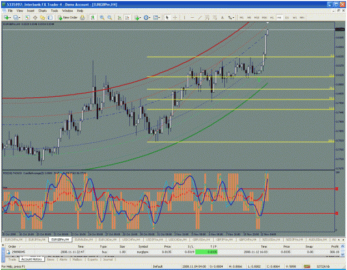Sort history by Order column header
347x270 pixels.
12,247
